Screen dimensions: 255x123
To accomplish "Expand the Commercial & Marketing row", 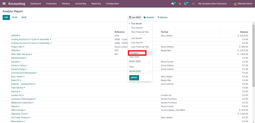I will (x=24, y=73).
